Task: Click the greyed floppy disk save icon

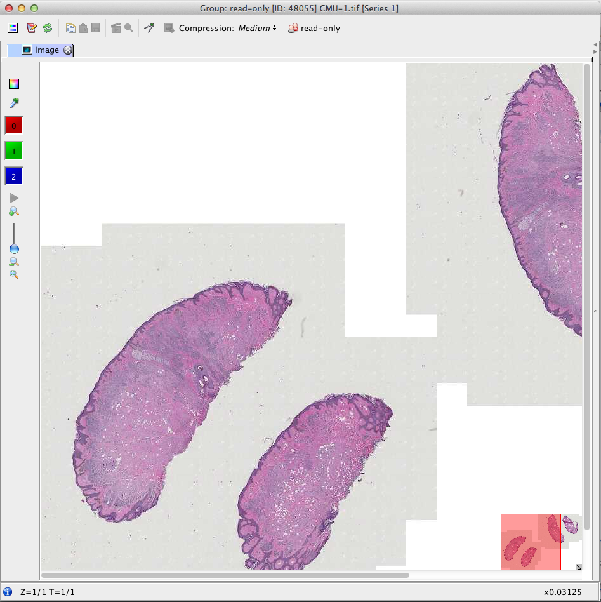Action: click(96, 28)
